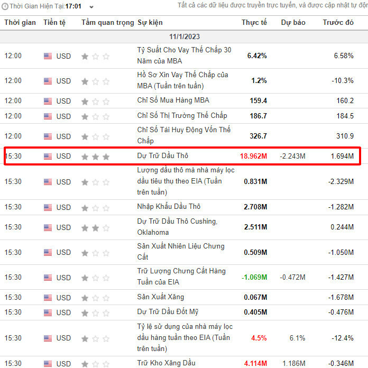This screenshot has height=368, width=368.
Task: Click importance stars in Dự Trữ Dầu Thô row
Action: (x=95, y=157)
